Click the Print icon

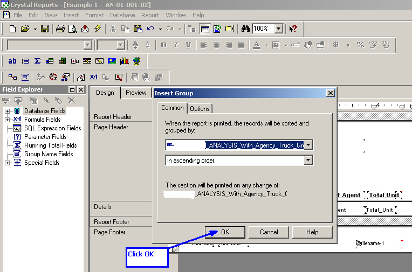(x=60, y=29)
